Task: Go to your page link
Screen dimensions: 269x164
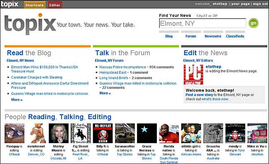Action: click(x=240, y=4)
